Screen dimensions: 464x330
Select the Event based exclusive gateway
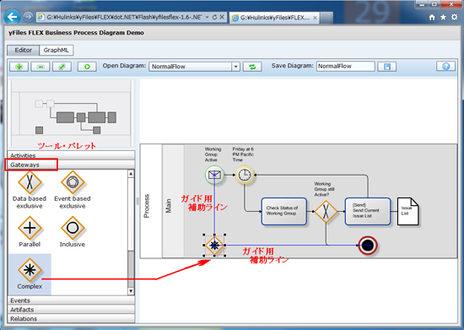[73, 190]
